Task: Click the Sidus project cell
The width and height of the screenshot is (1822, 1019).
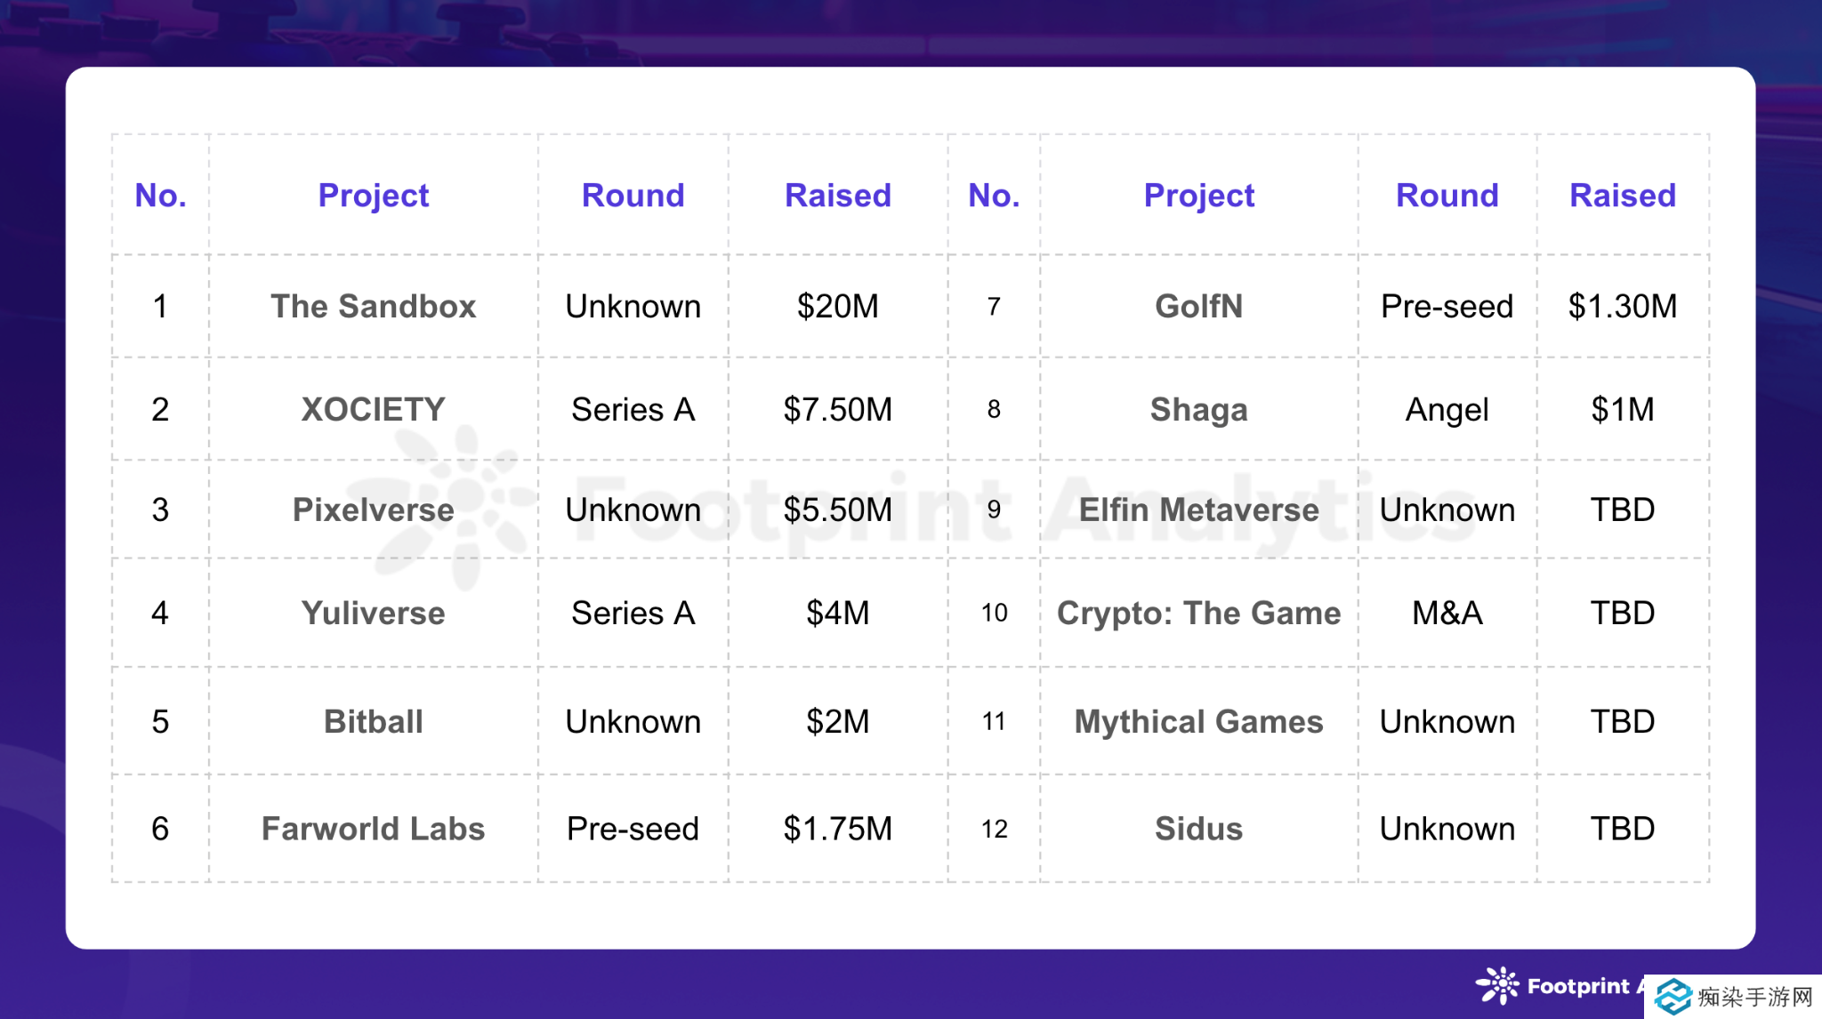Action: pyautogui.click(x=1198, y=830)
